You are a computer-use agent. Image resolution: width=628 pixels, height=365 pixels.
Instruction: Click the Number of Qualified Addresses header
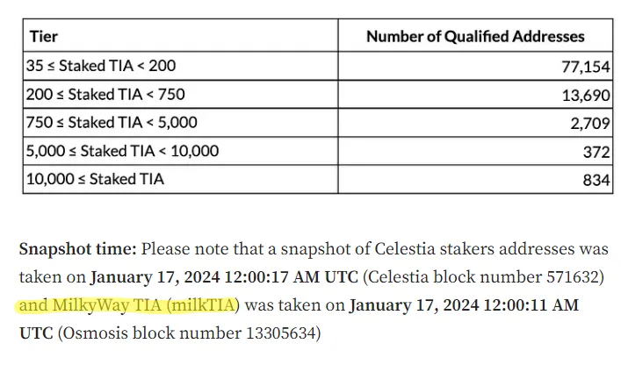[x=475, y=37]
